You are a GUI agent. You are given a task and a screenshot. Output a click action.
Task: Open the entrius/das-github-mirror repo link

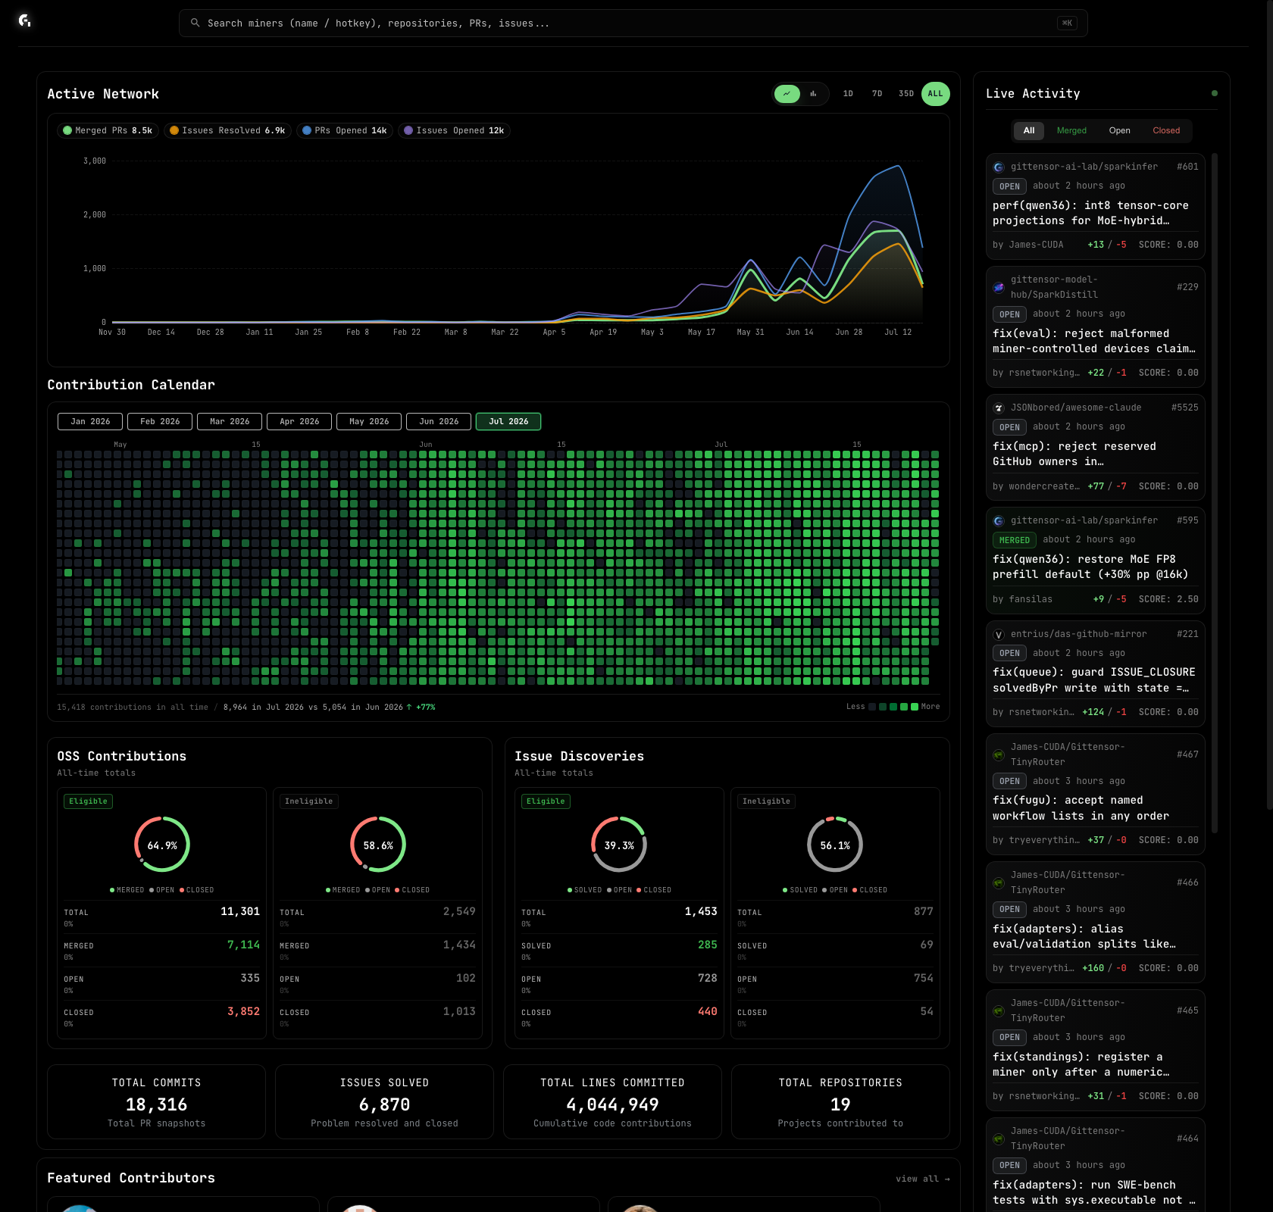pyautogui.click(x=1079, y=634)
